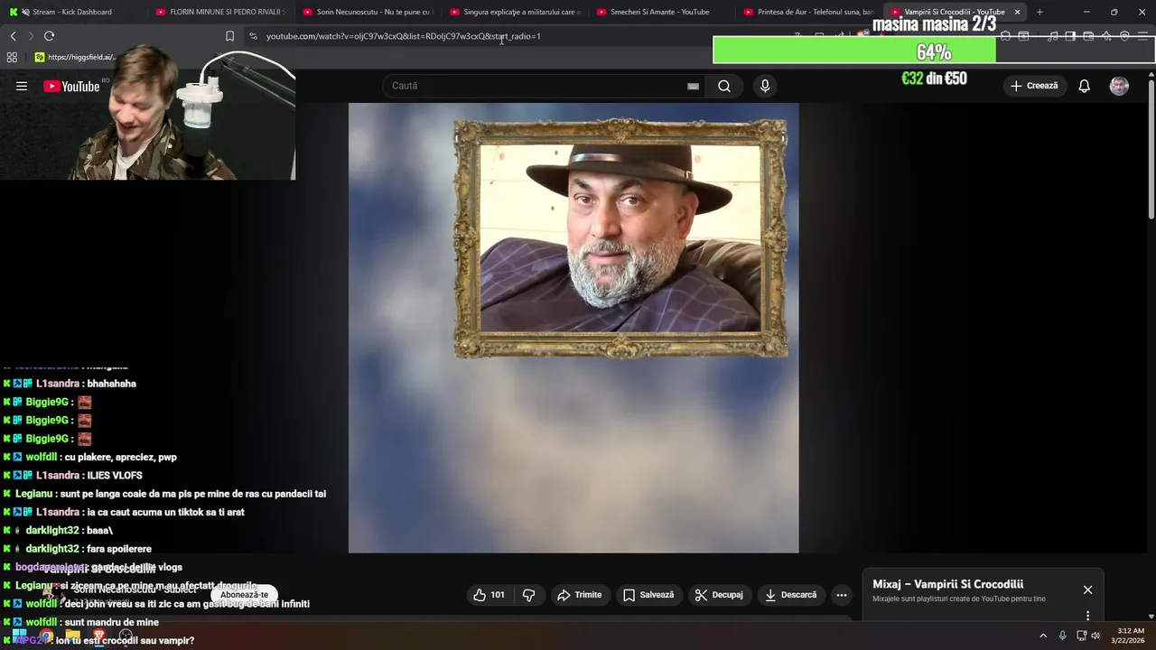
Task: Open the browser apps grid icon
Action: 12,57
